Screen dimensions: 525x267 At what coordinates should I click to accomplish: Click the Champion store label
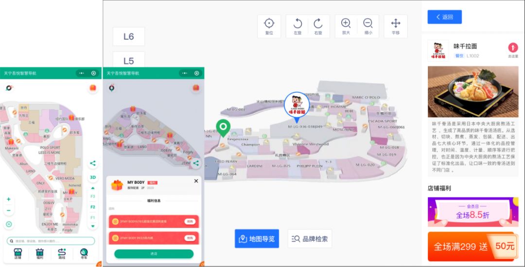pos(250,144)
